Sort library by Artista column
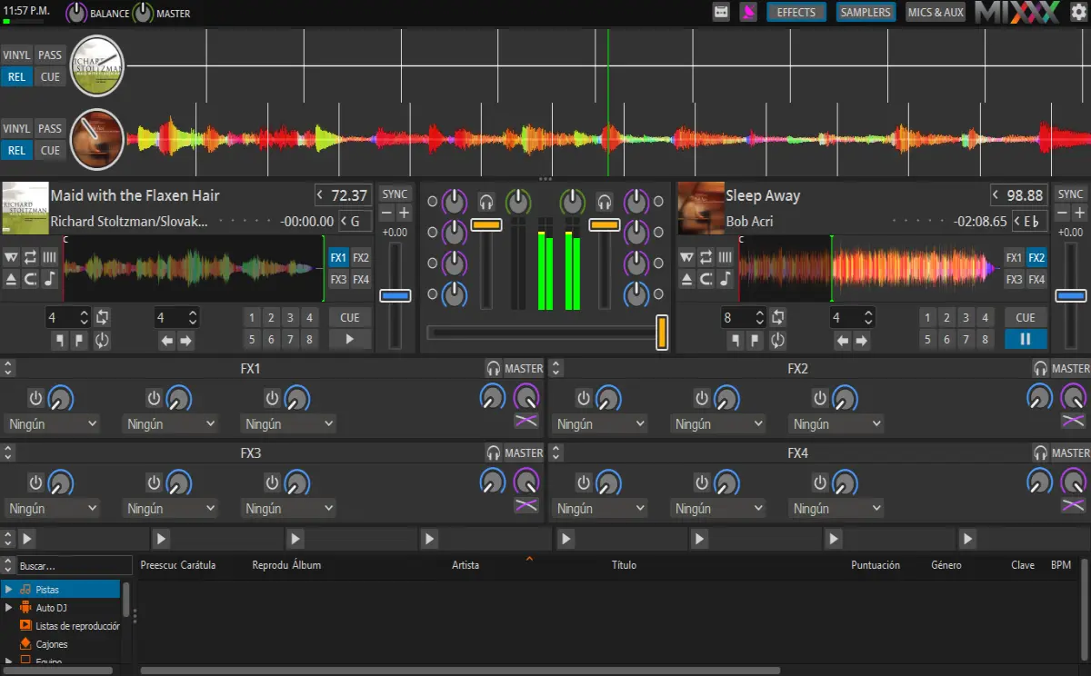 [465, 565]
